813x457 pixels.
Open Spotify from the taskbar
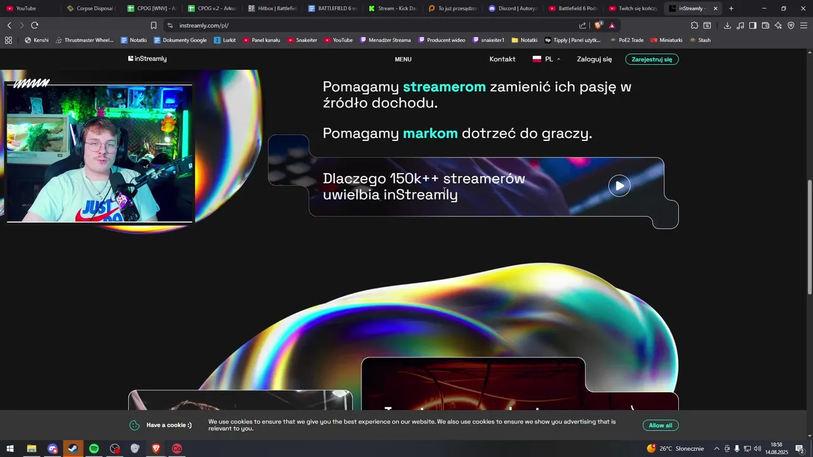(x=94, y=449)
